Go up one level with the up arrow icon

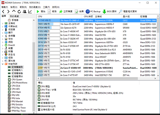click(x=14, y=11)
